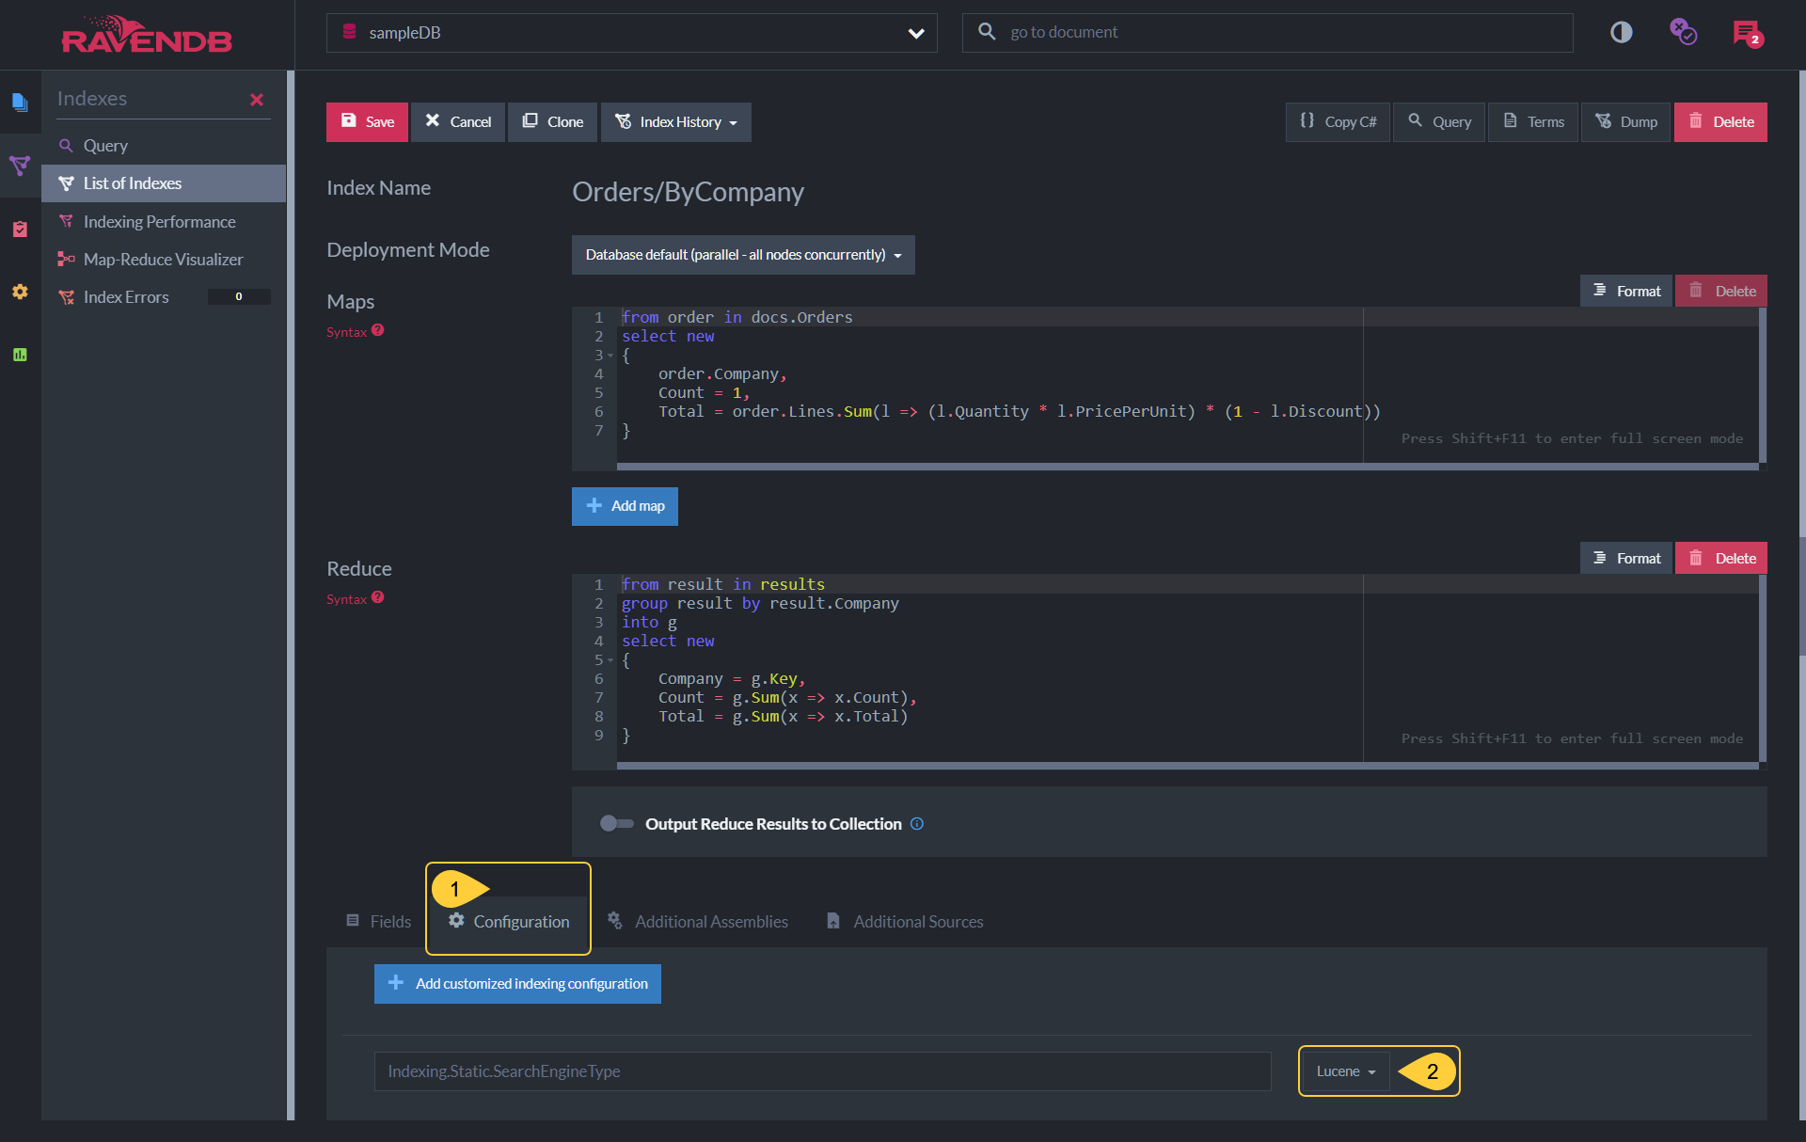Collapse the Reduce code block at line 5
Screen dimensions: 1806x1142
pos(610,660)
